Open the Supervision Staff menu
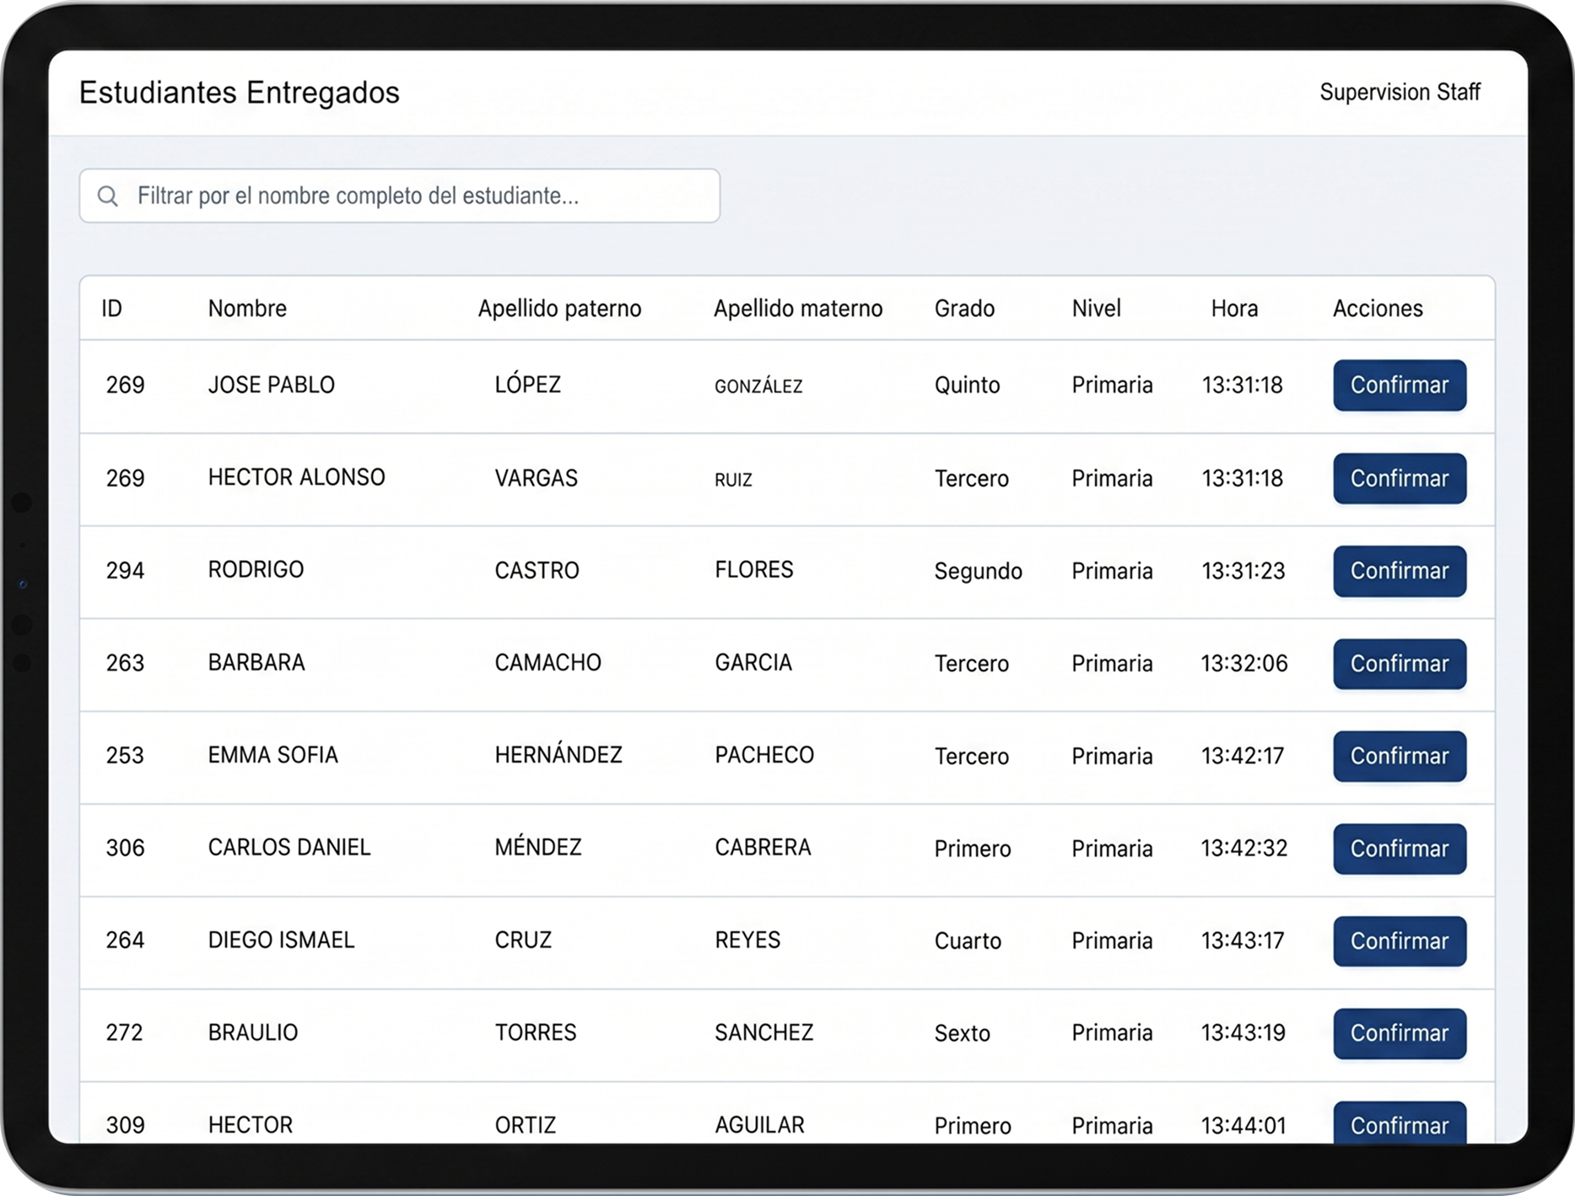1575x1196 pixels. click(1400, 92)
